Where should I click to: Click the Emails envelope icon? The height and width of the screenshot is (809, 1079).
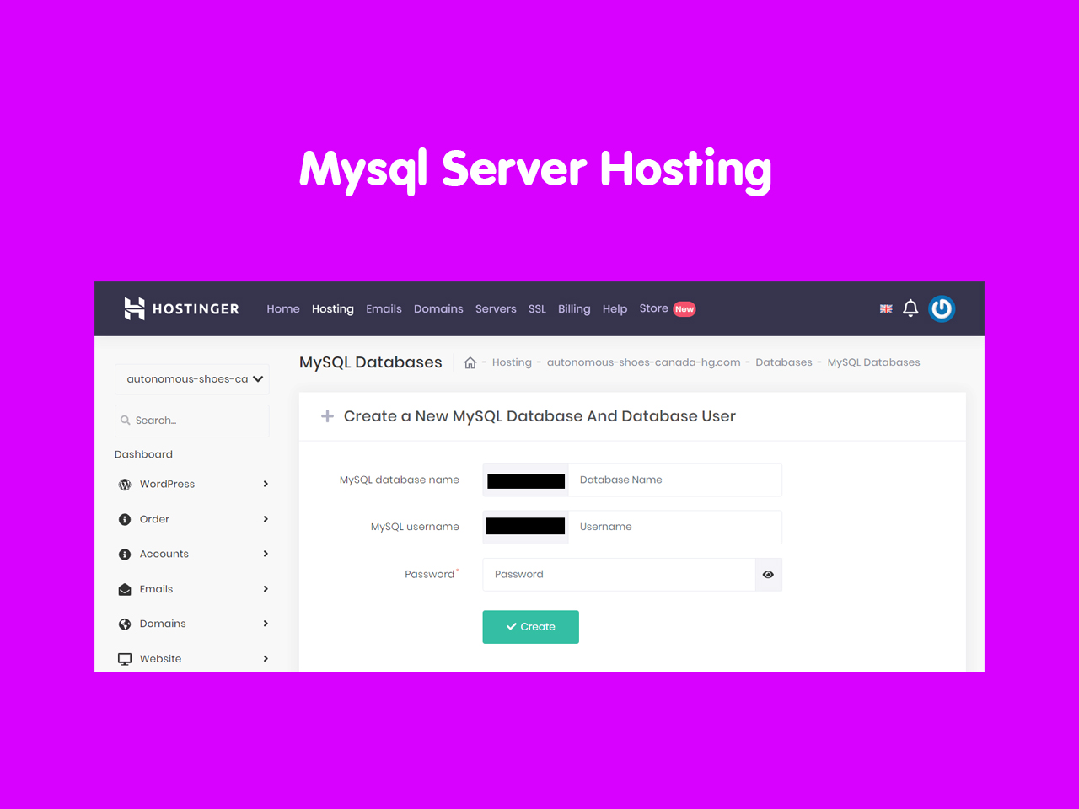[125, 589]
